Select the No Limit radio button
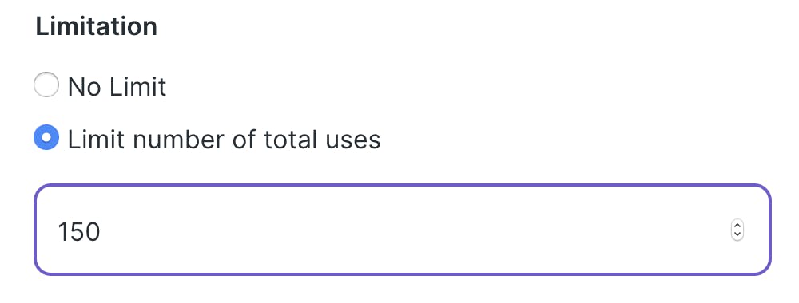This screenshot has height=303, width=799. (46, 85)
